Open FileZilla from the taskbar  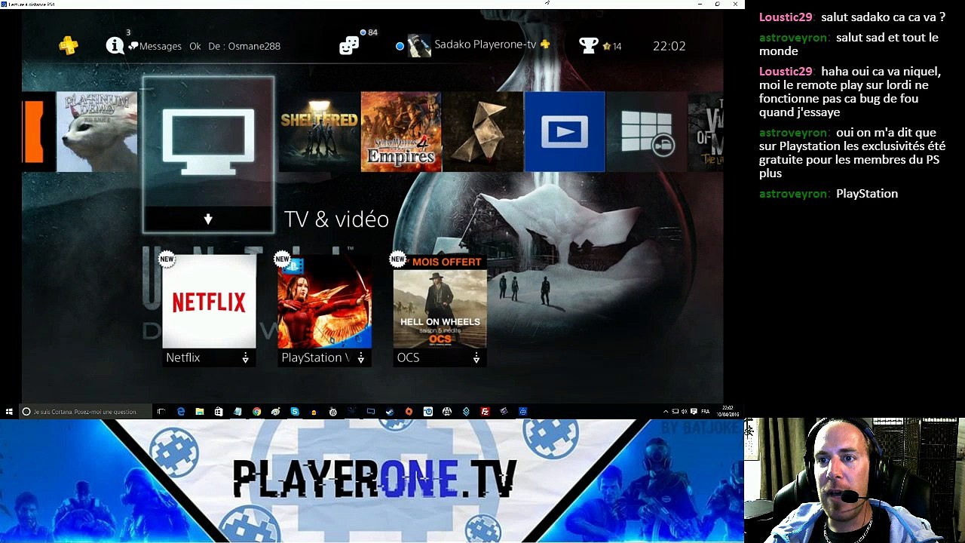click(485, 412)
